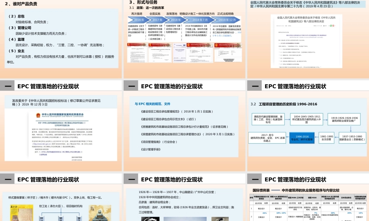The image size is (369, 221).
Task: Click the caption 发改委关于《中华人民共和国招标投标法》修订草案
Action: coord(56,102)
